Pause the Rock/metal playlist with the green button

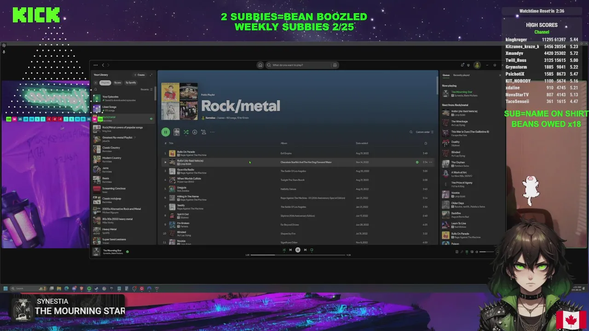[x=166, y=132]
